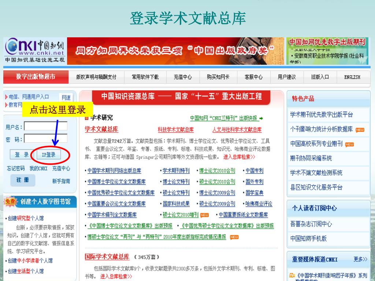Open 学术期刊优先数字出版平台 link
Image resolution: width=375 pixels, height=281 pixels.
click(x=322, y=115)
